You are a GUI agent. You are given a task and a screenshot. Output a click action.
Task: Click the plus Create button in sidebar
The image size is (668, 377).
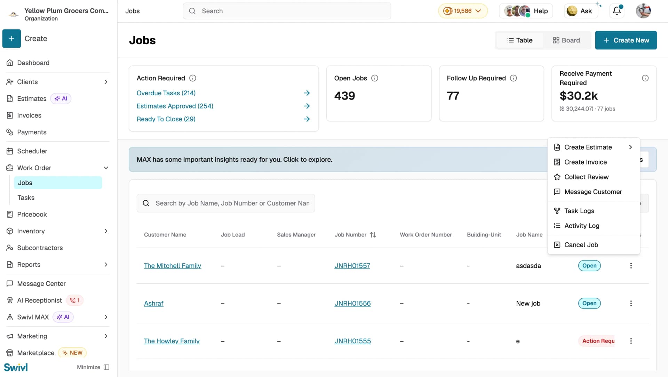(11, 39)
